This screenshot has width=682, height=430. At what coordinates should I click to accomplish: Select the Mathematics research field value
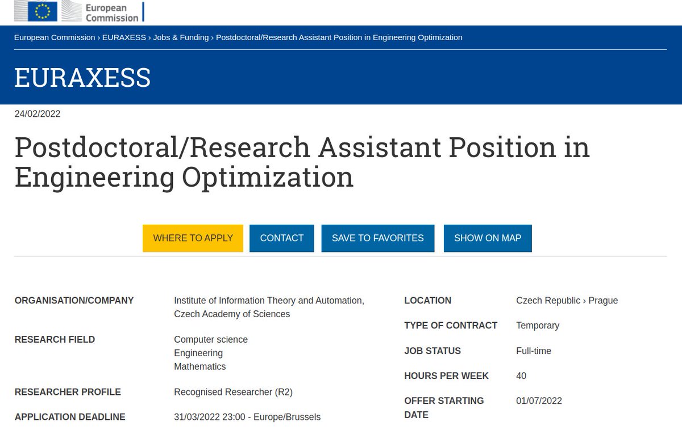point(200,367)
